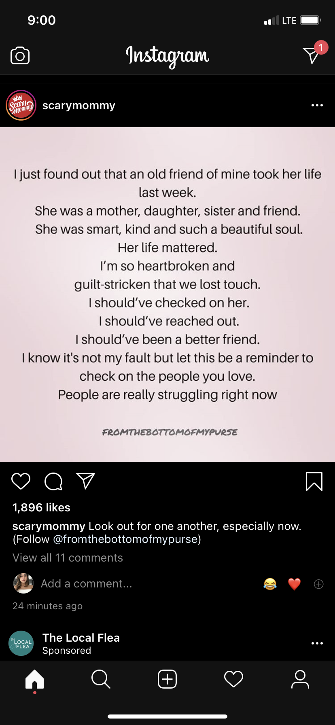React with the laughing emoji
Screen dimensions: 335x725
[270, 584]
